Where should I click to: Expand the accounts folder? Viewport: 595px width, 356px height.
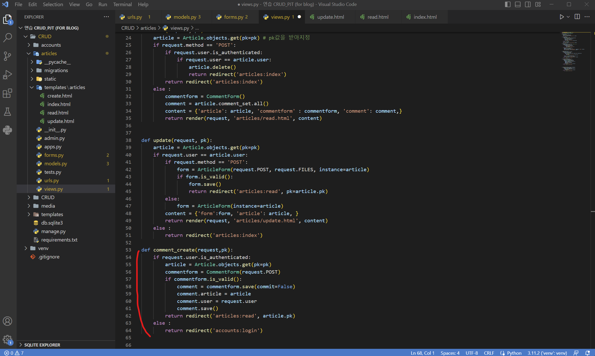tap(51, 45)
